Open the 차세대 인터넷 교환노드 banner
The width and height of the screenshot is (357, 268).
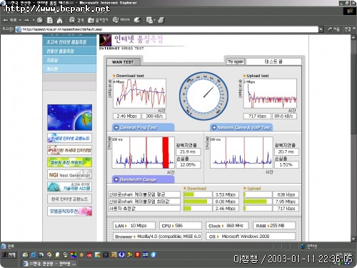pyautogui.click(x=70, y=138)
